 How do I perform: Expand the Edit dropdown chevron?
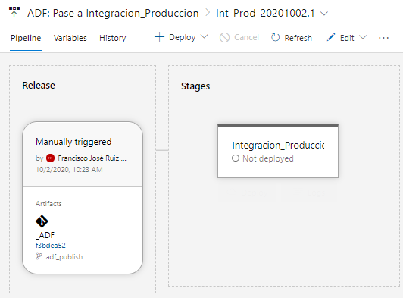[363, 37]
